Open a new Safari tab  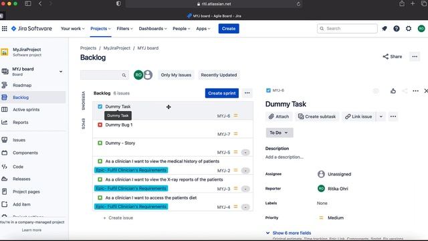coord(413,4)
